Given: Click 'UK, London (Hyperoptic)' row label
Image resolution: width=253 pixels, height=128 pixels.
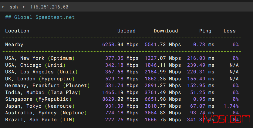Looking at the screenshot, I should (40, 79).
